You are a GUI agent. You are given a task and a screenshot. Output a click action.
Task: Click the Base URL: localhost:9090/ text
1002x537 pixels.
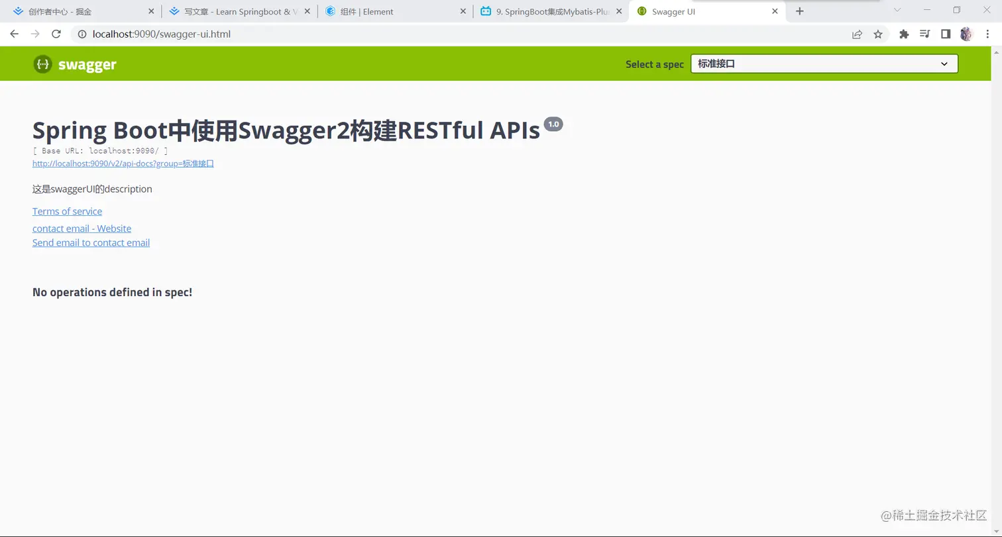(100, 151)
